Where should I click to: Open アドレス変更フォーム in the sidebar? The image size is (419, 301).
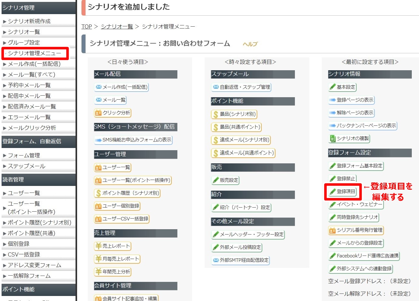click(34, 265)
